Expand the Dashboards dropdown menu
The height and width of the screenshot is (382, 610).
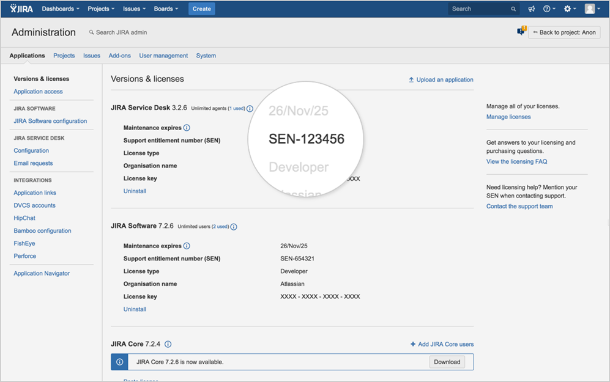coord(61,9)
